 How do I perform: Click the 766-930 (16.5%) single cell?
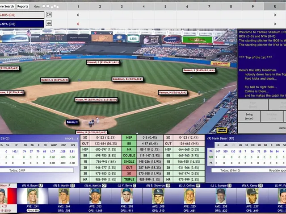click(x=189, y=161)
